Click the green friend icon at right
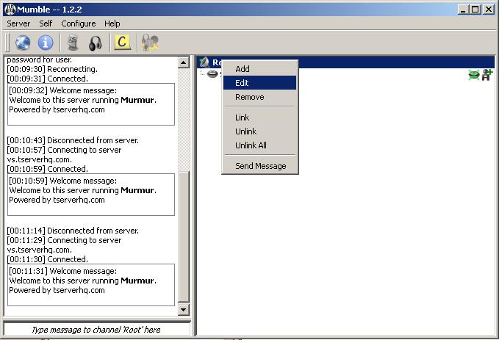Image resolution: width=499 pixels, height=340 pixels. pos(487,75)
